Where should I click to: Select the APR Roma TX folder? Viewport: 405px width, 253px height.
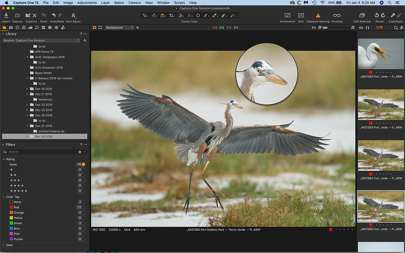click(44, 52)
